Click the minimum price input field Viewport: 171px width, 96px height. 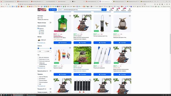pyautogui.click(x=41, y=51)
